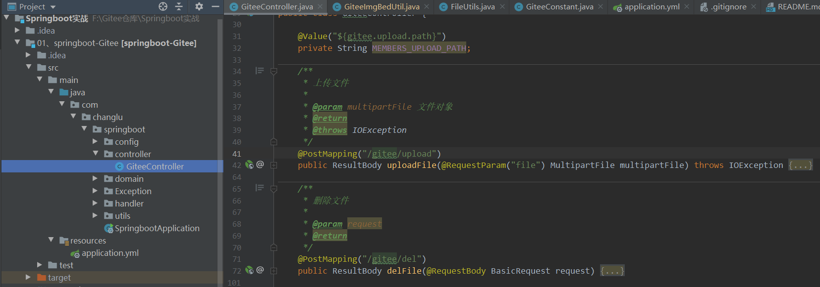Viewport: 820px width, 287px height.
Task: Collapse the main folder
Action: pyautogui.click(x=40, y=80)
